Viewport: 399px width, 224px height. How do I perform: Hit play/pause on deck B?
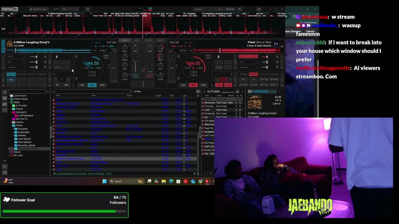coord(193,85)
